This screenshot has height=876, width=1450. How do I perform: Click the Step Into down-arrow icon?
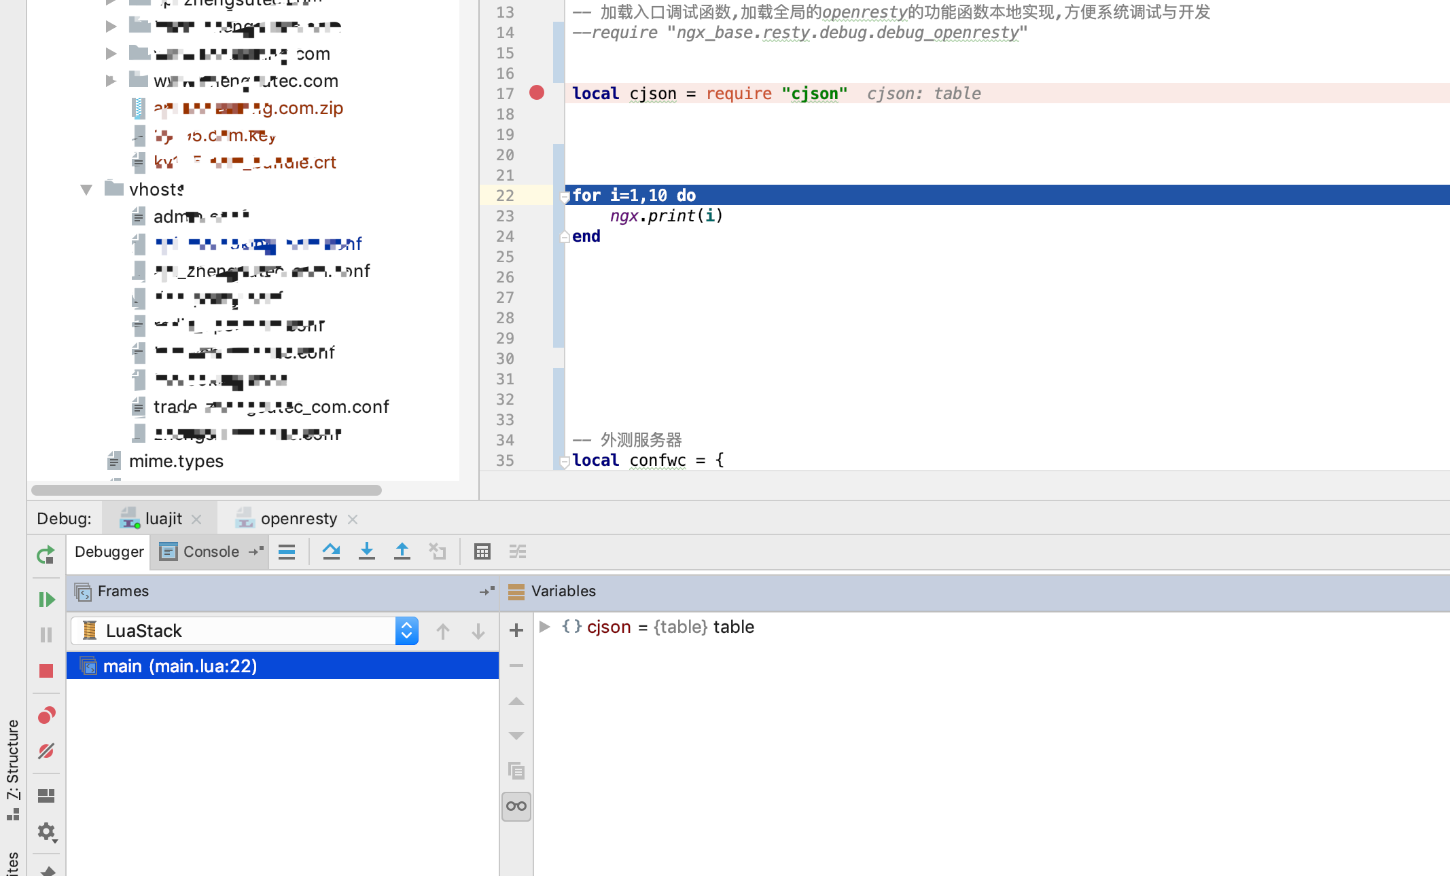tap(367, 551)
